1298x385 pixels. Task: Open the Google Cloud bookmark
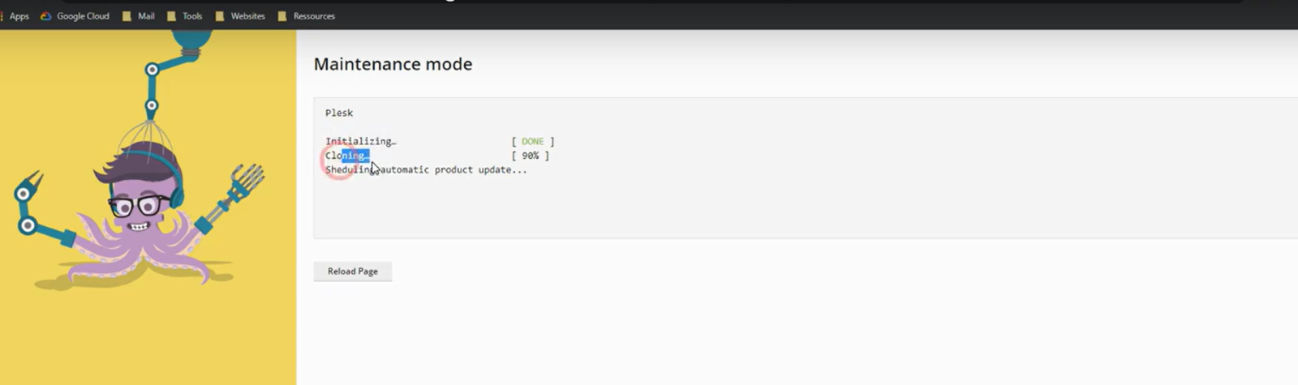75,16
